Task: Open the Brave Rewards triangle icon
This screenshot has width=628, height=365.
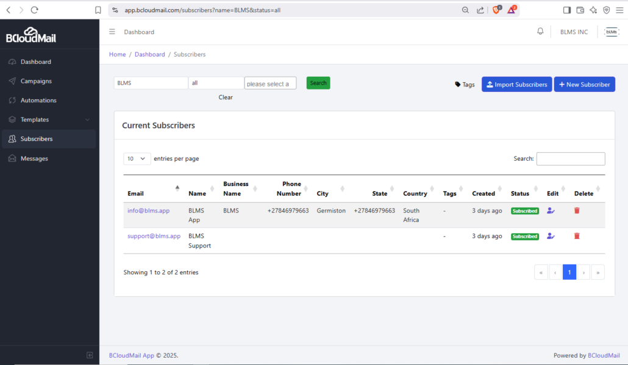Action: [512, 10]
